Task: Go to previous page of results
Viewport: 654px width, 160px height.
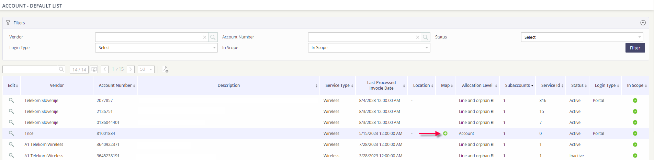Action: point(105,69)
